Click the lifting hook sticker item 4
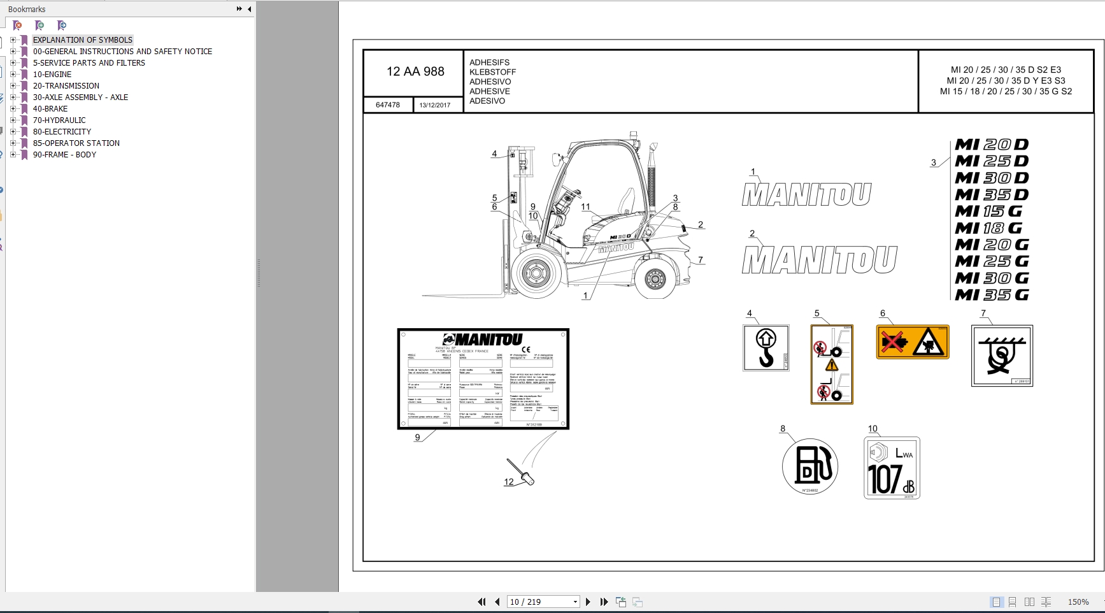Screen dimensions: 1105x613 [x=766, y=348]
